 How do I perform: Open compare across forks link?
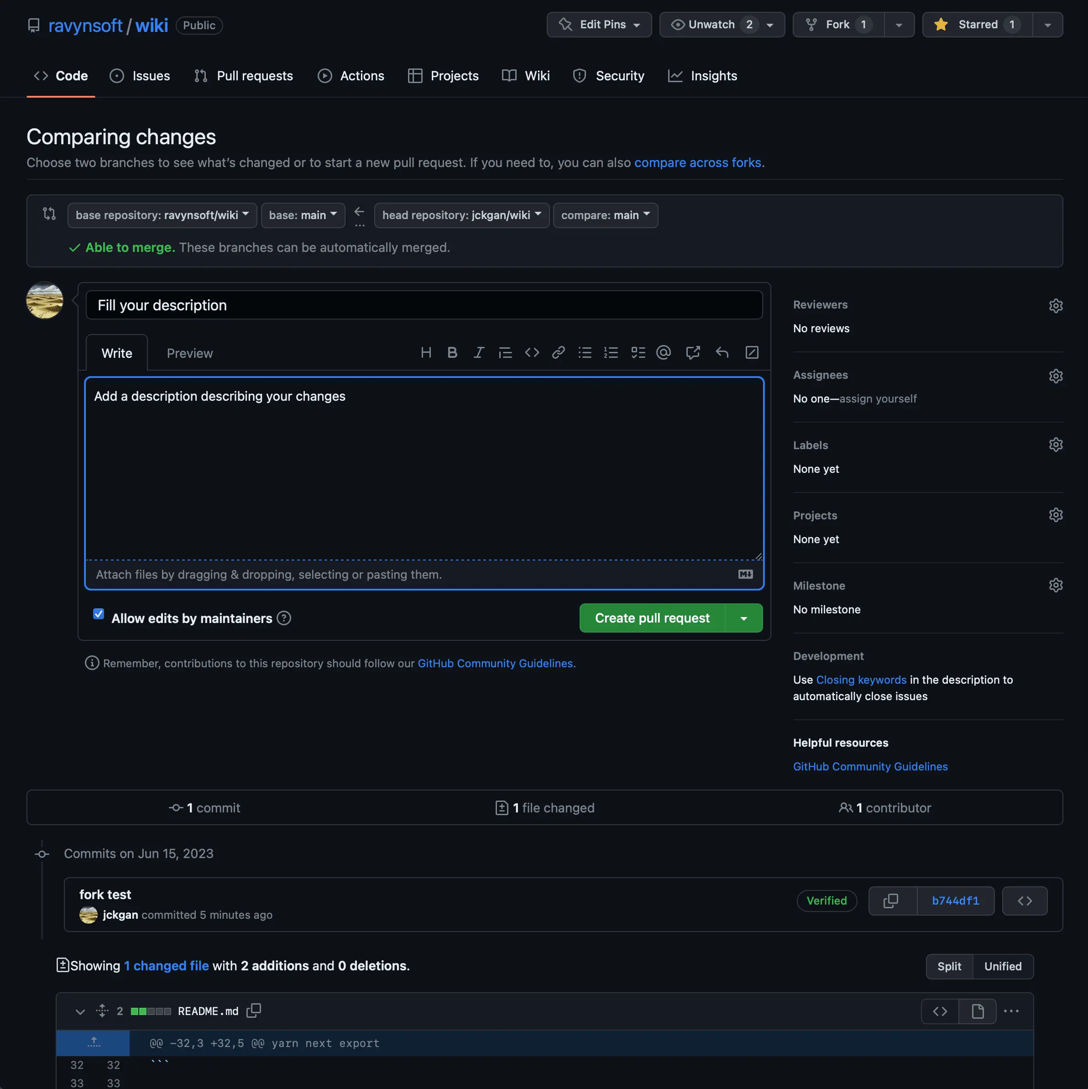[x=697, y=162]
